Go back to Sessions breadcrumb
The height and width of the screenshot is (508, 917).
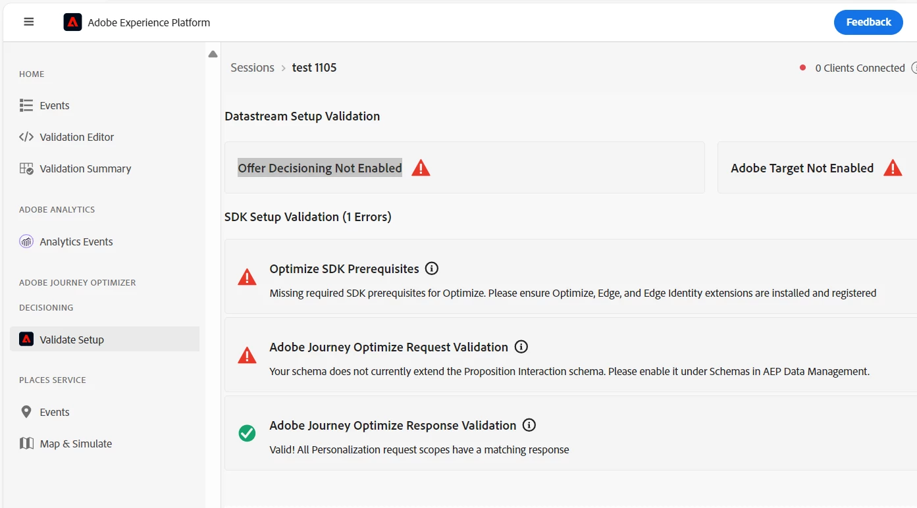click(x=252, y=68)
